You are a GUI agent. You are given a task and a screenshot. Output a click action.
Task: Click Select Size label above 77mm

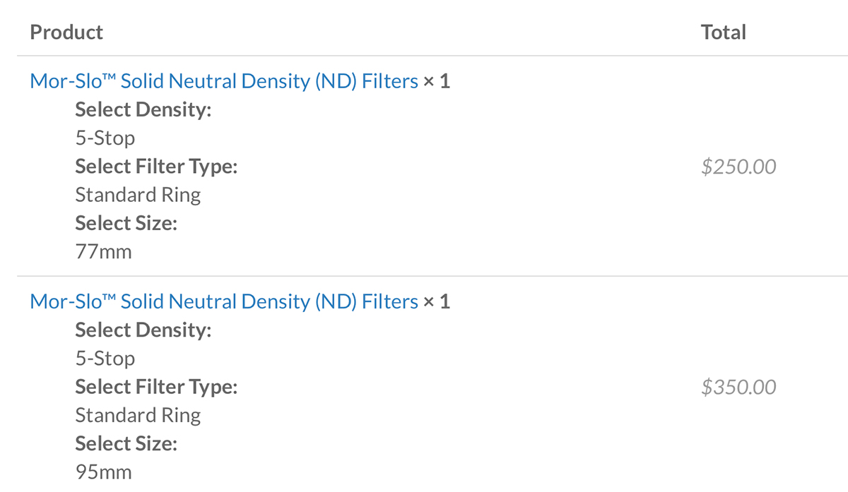[x=126, y=224]
